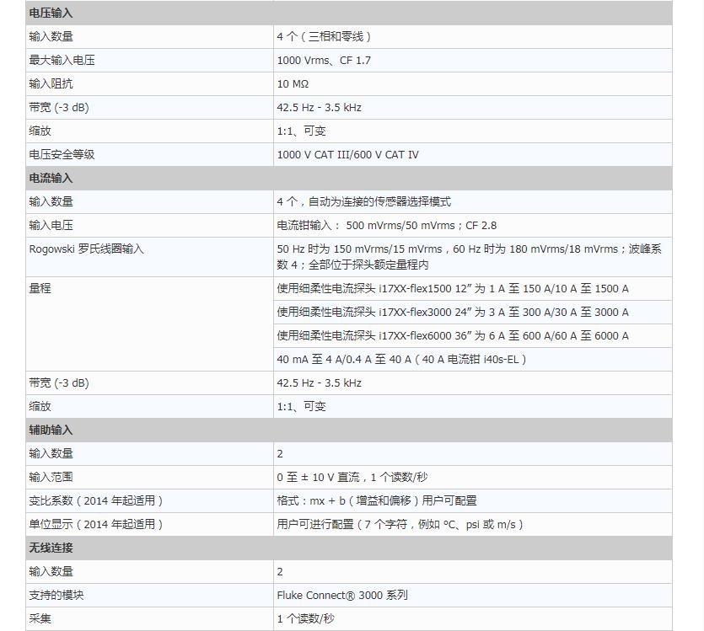Select the 最大输入电压 row label
Viewport: 704px width, 631px height.
pos(62,61)
